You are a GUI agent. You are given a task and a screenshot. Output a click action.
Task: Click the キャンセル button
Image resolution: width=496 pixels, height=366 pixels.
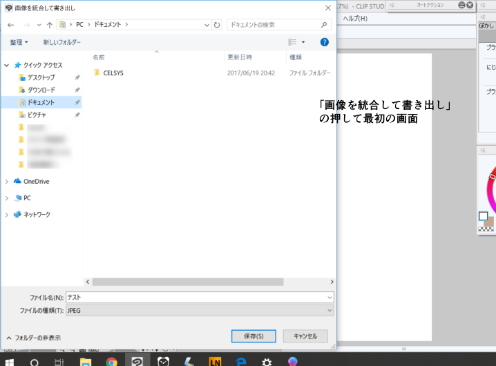pos(305,336)
